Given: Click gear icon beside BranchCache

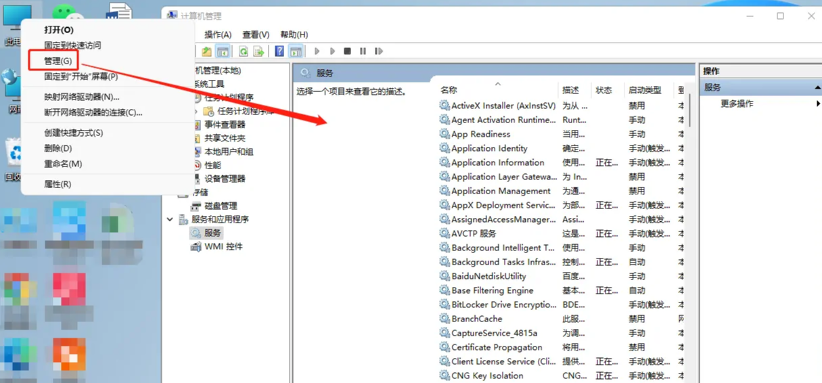Looking at the screenshot, I should point(444,319).
